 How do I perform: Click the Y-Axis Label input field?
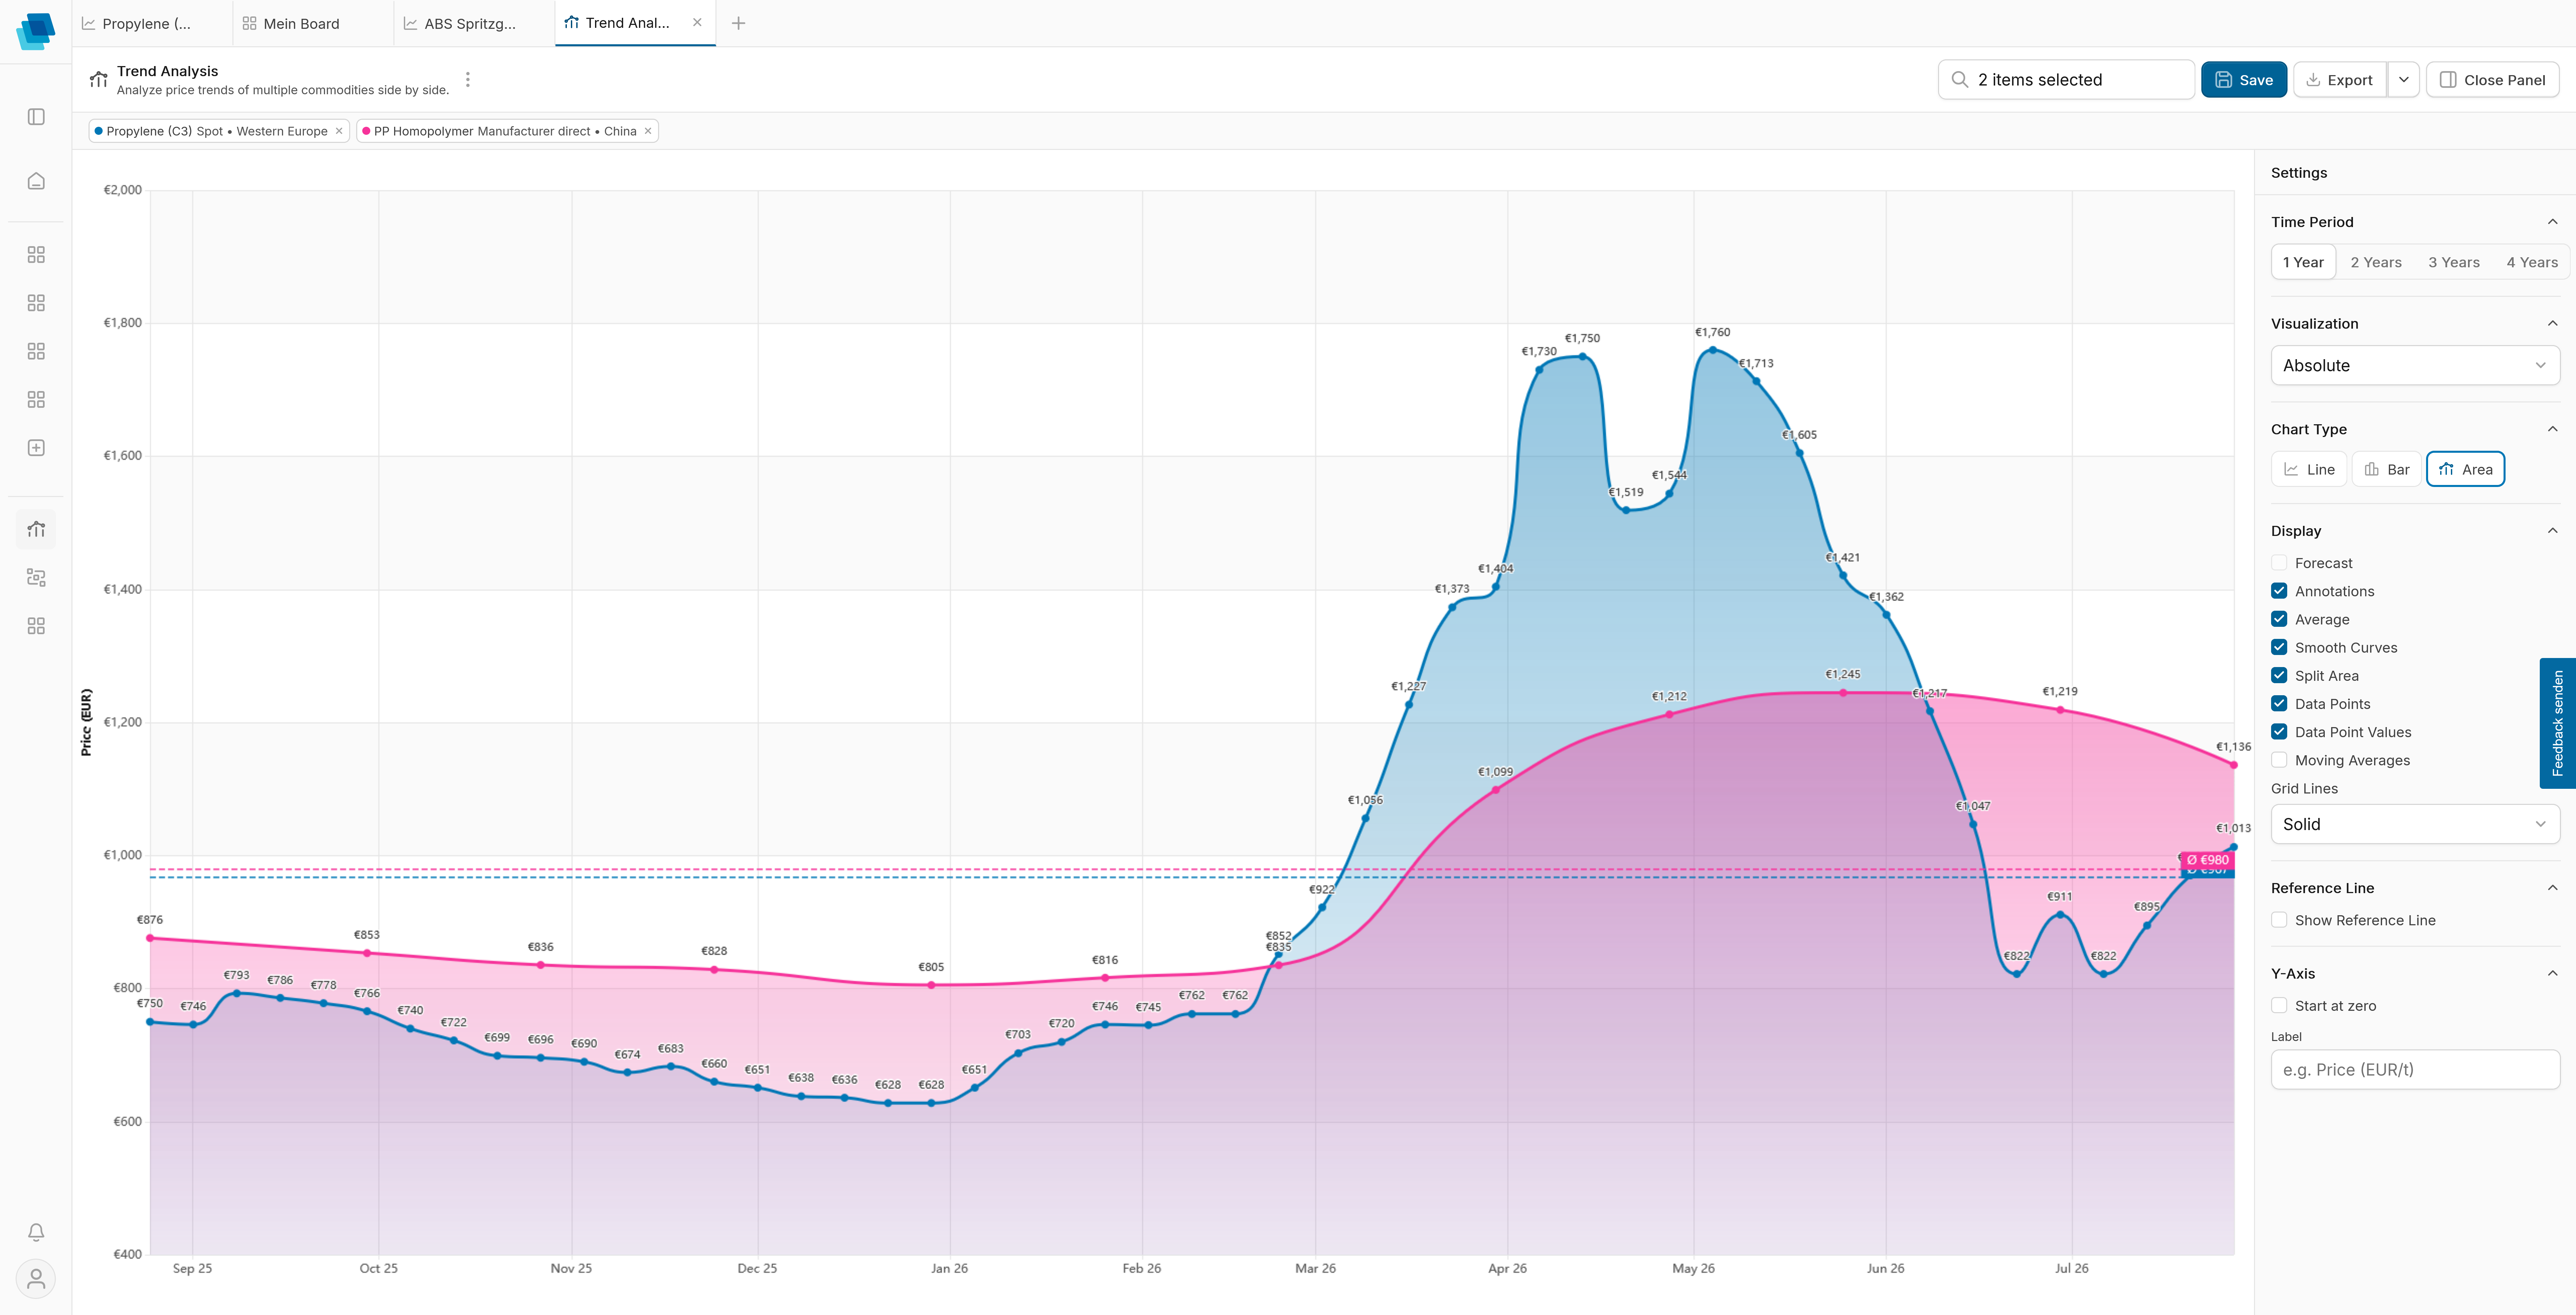pos(2415,1070)
